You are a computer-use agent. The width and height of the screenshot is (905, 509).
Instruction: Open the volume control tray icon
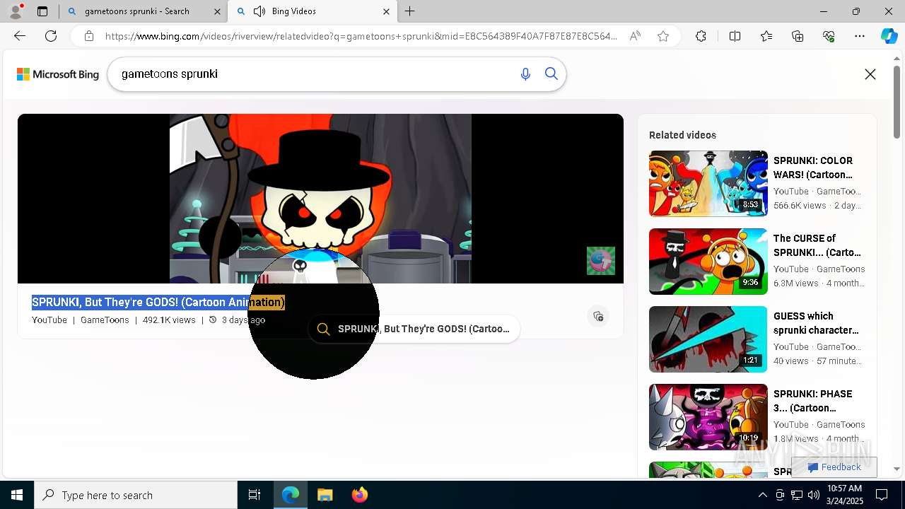tap(814, 495)
